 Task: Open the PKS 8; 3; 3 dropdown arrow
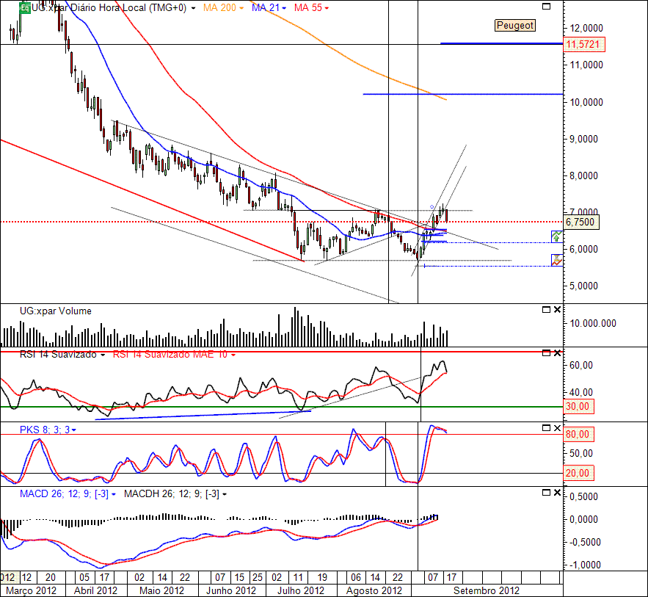point(73,430)
